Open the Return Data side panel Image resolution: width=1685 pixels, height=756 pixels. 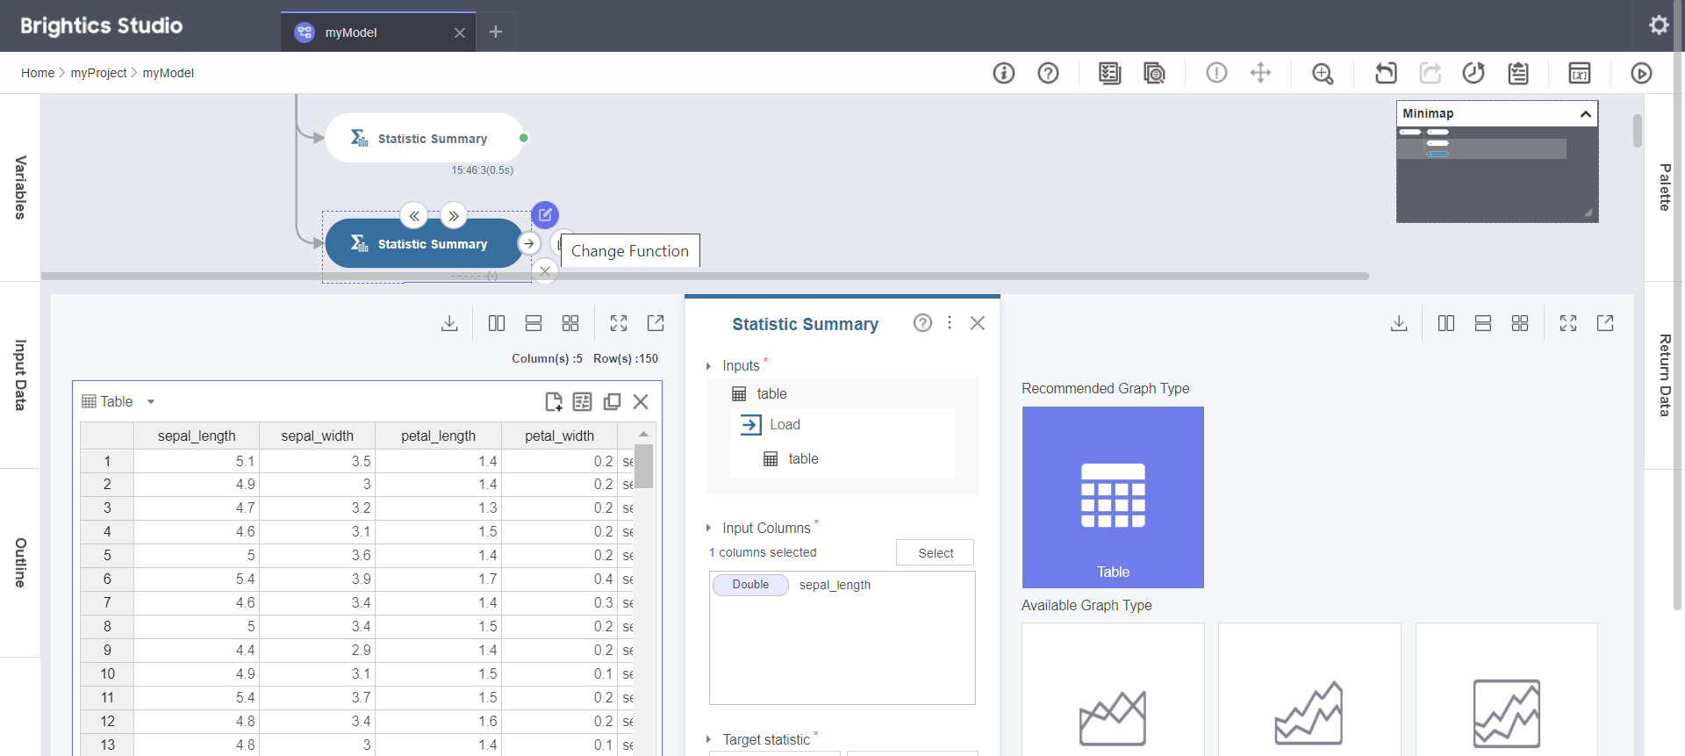1665,375
